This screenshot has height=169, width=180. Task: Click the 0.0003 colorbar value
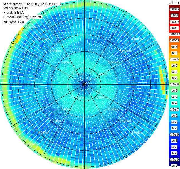pos(174,28)
